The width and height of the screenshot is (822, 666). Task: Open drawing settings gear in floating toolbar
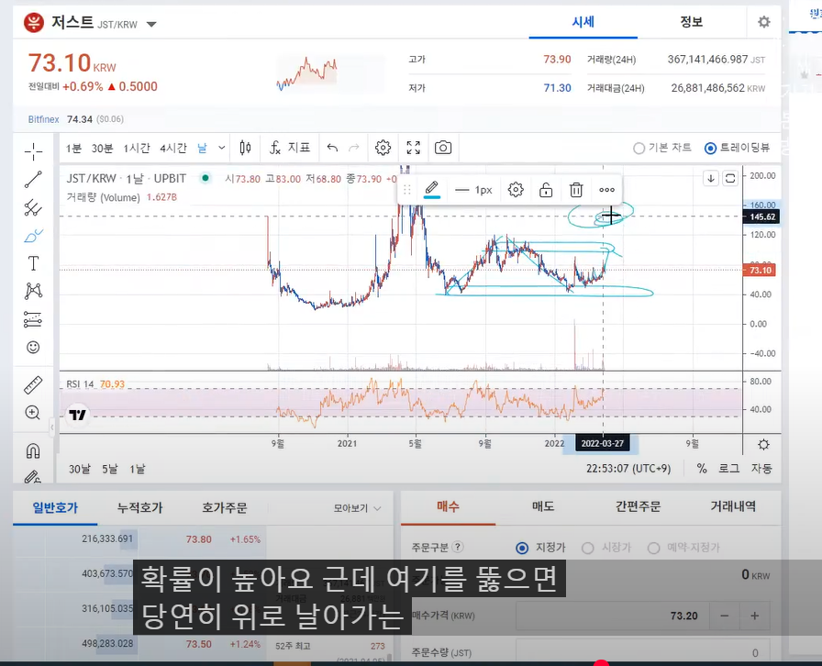click(x=516, y=190)
